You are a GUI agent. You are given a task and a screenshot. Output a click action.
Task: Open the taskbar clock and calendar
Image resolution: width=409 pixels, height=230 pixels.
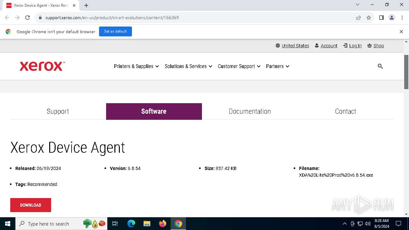(382, 224)
